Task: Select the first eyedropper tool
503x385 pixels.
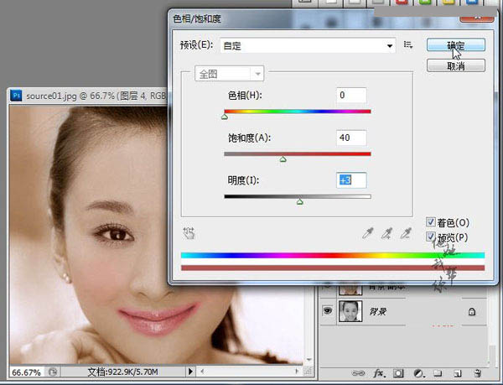Action: click(x=368, y=233)
